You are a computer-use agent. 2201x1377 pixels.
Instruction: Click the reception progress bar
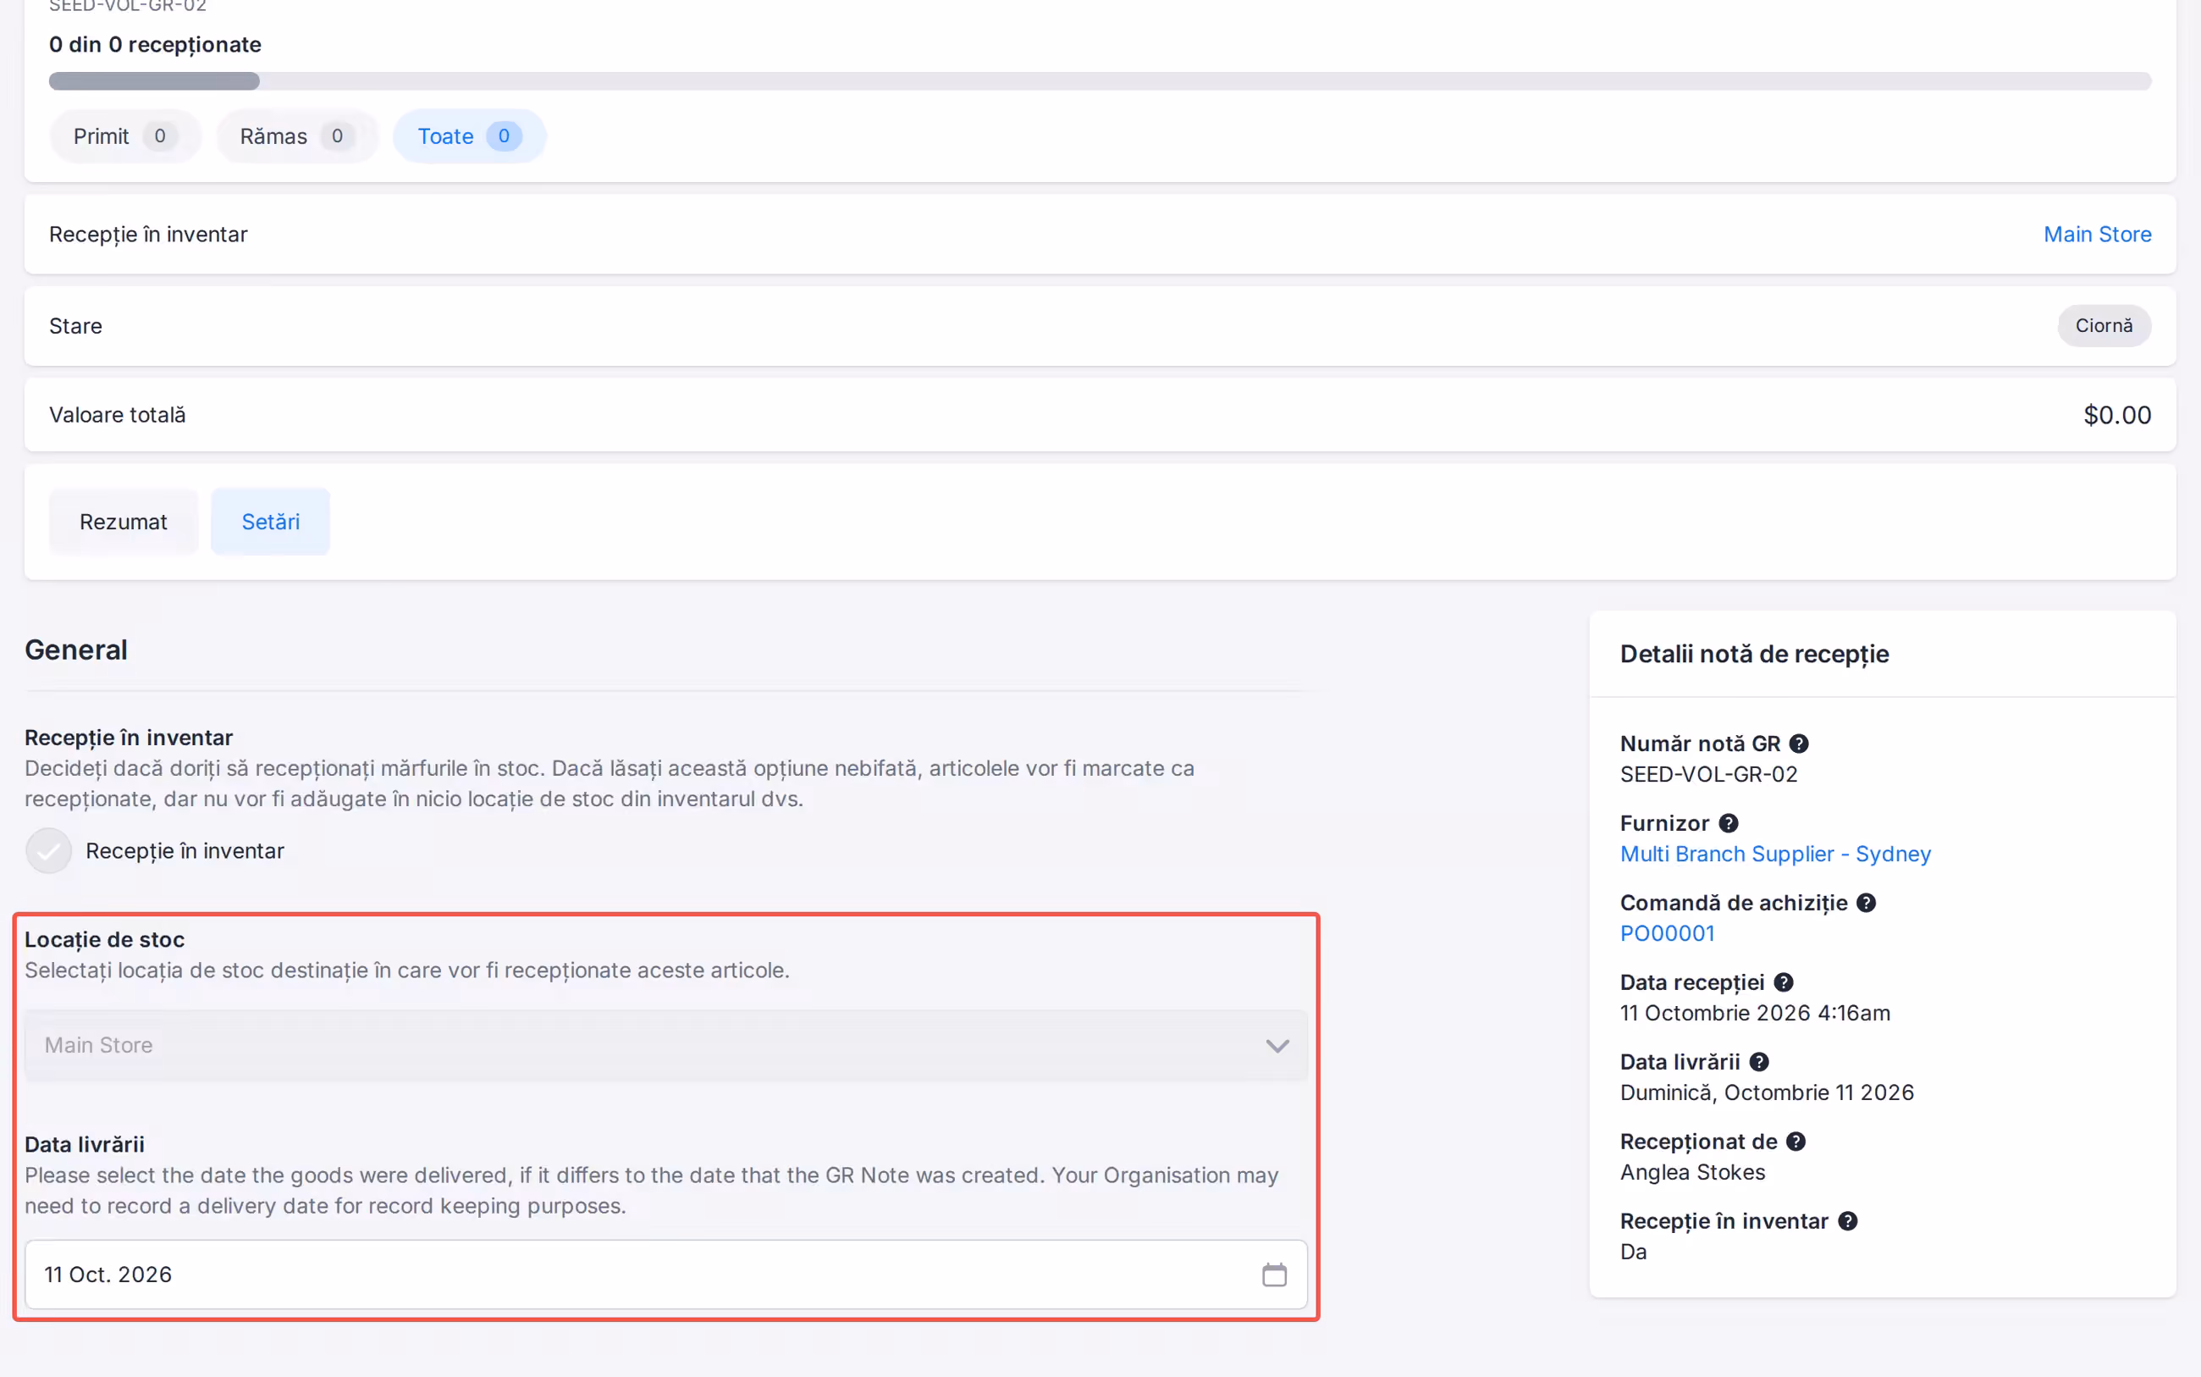coord(1100,81)
